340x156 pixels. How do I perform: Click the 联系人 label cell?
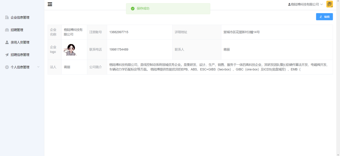pos(197,50)
